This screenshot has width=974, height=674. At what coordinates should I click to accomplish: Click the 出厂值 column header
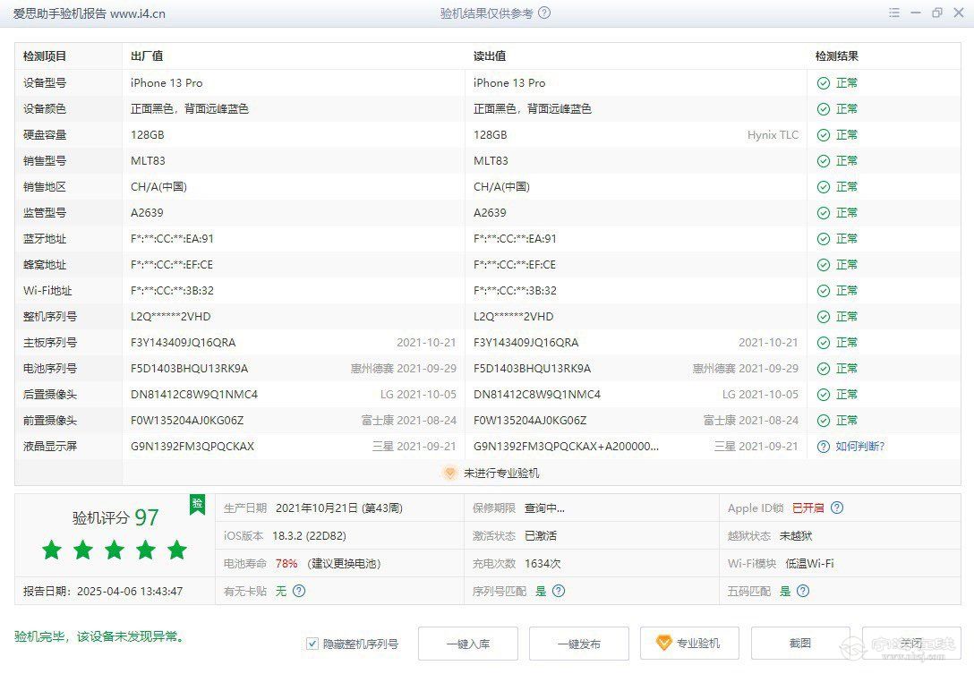[x=147, y=56]
